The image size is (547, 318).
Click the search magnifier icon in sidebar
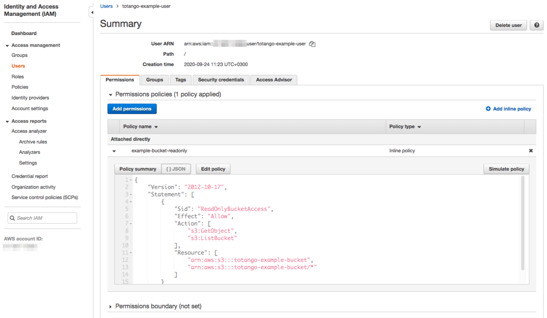point(13,218)
